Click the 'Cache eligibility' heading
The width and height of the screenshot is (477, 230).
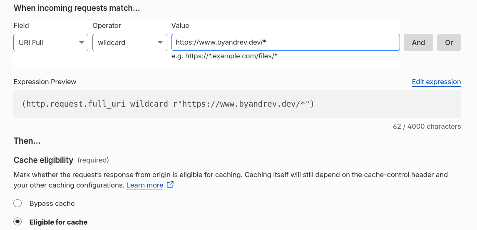click(44, 160)
